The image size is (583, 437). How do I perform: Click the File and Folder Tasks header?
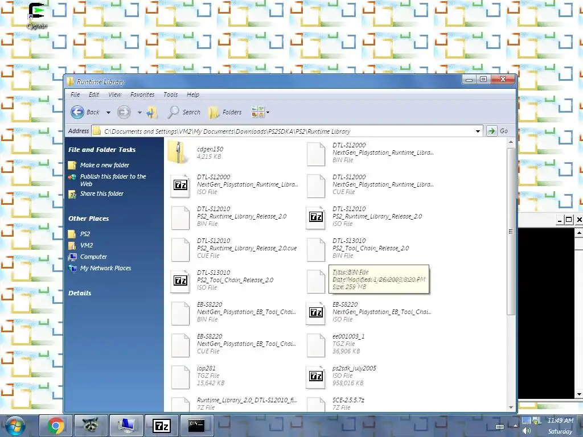point(102,150)
